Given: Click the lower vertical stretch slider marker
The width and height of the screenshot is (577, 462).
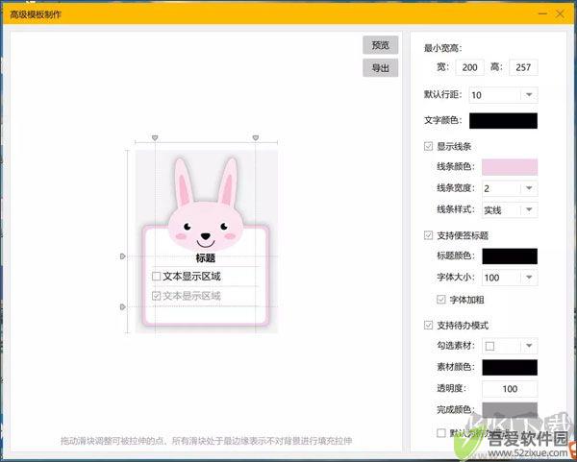Looking at the screenshot, I should pos(123,307).
